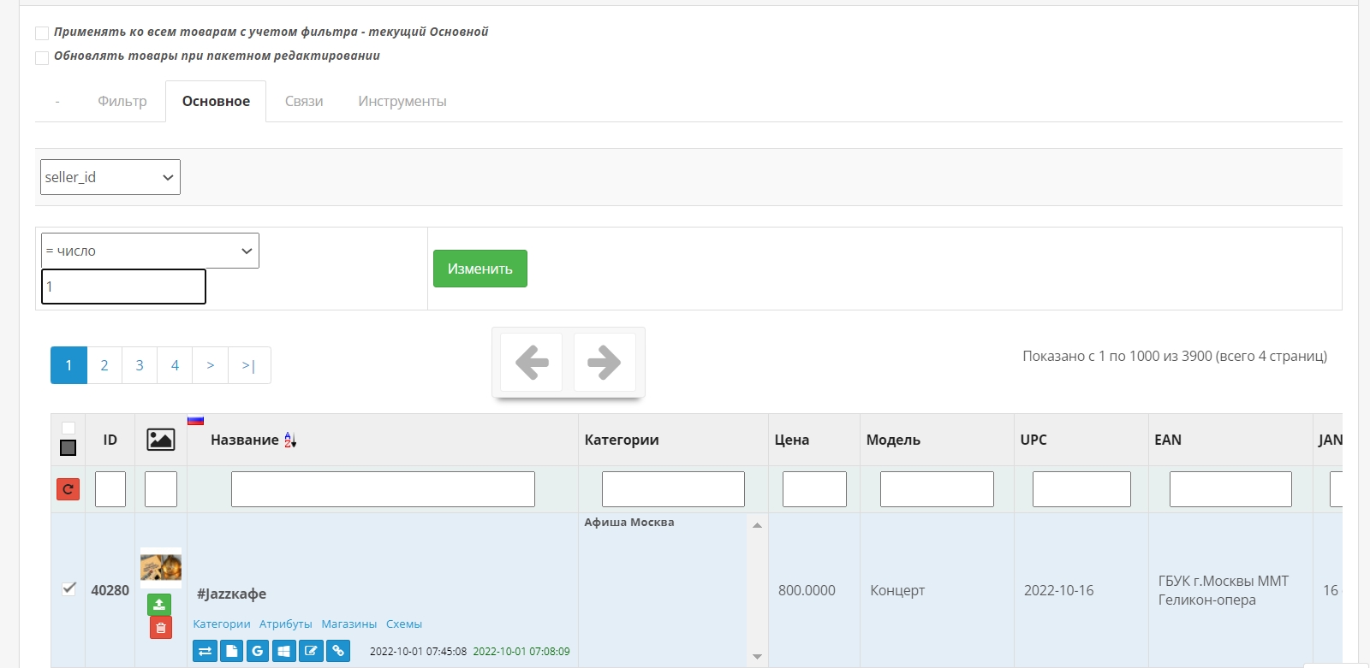Click the red reset filter icon
Viewport: 1370px width, 668px height.
coord(68,489)
